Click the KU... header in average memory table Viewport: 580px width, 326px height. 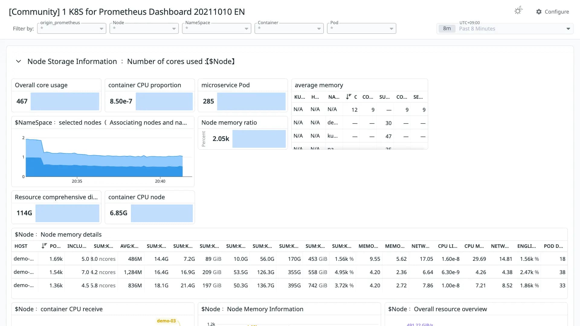[300, 97]
